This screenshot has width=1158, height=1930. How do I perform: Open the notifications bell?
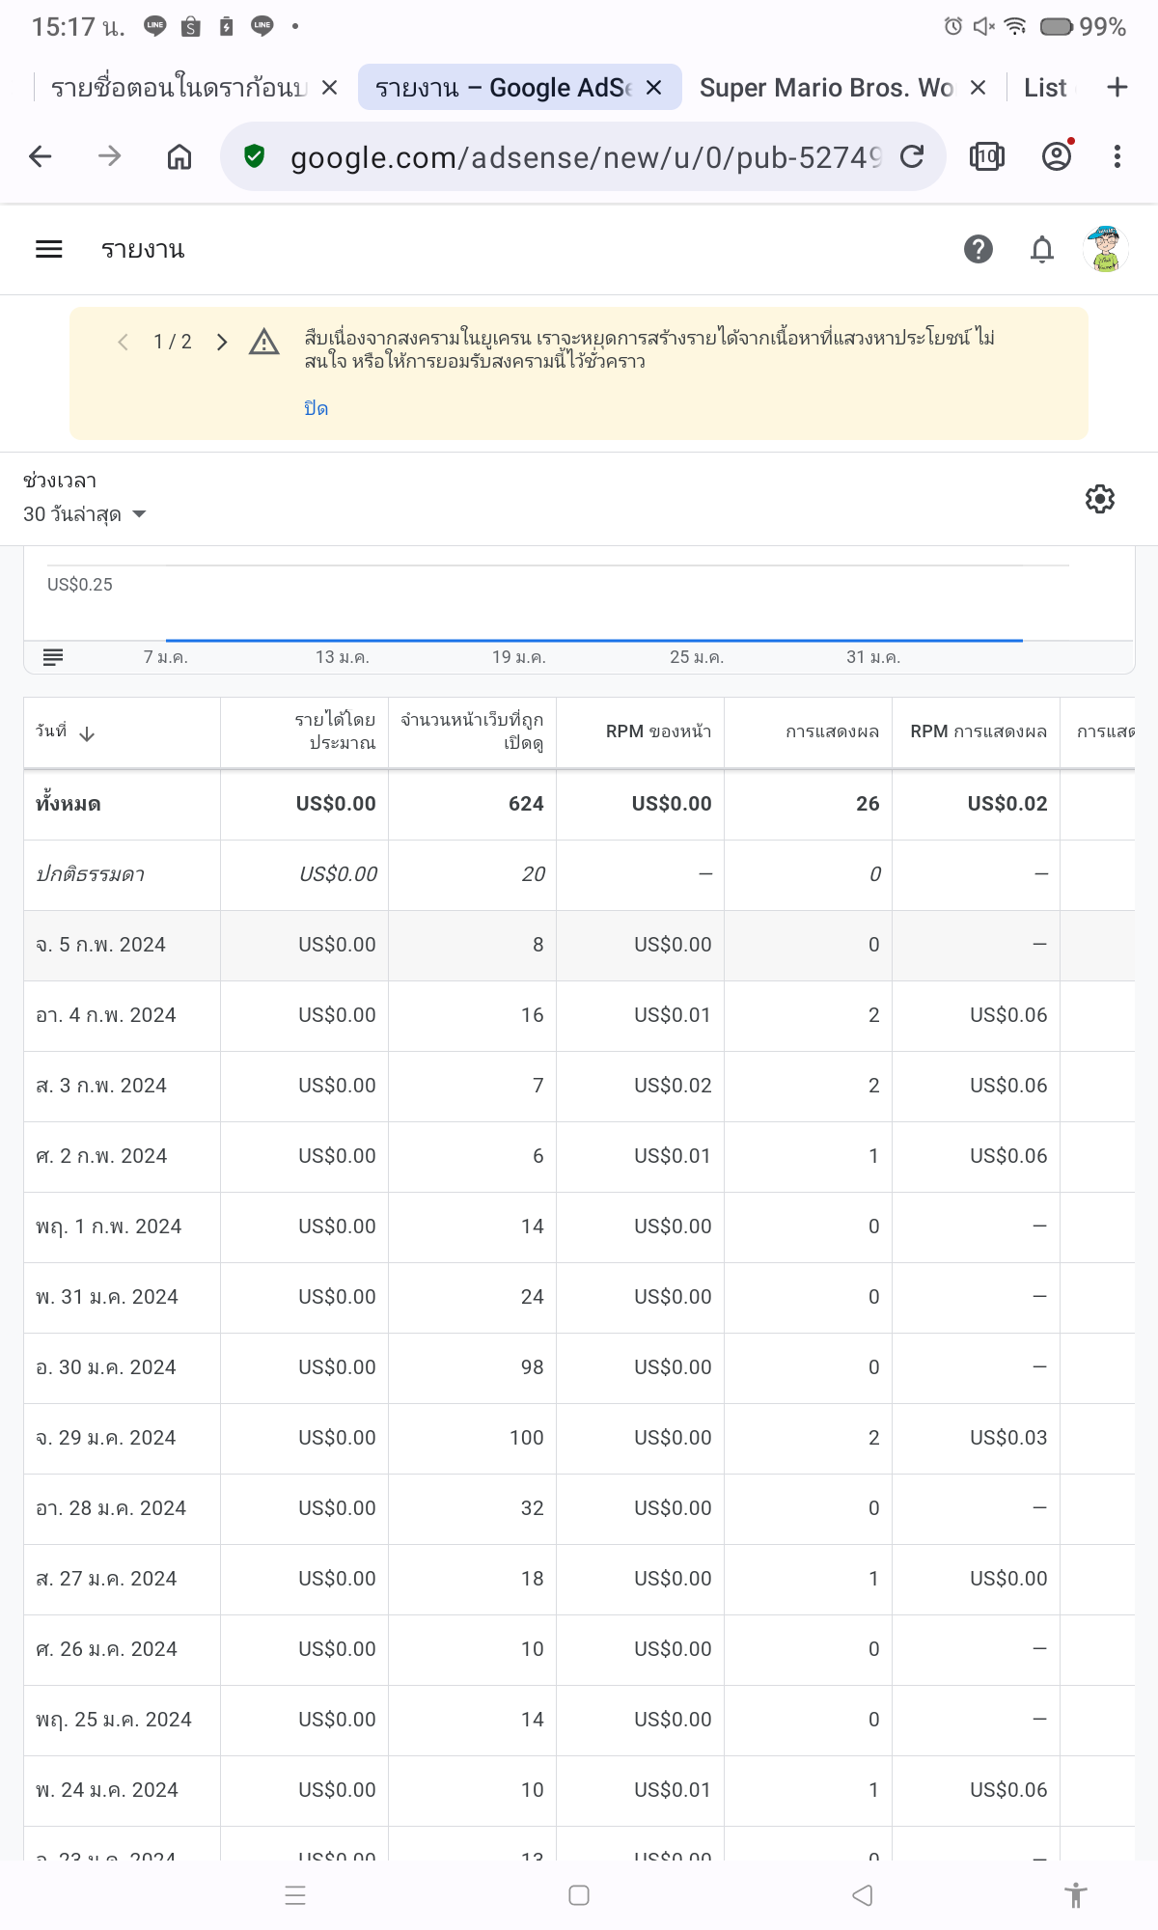(1041, 249)
